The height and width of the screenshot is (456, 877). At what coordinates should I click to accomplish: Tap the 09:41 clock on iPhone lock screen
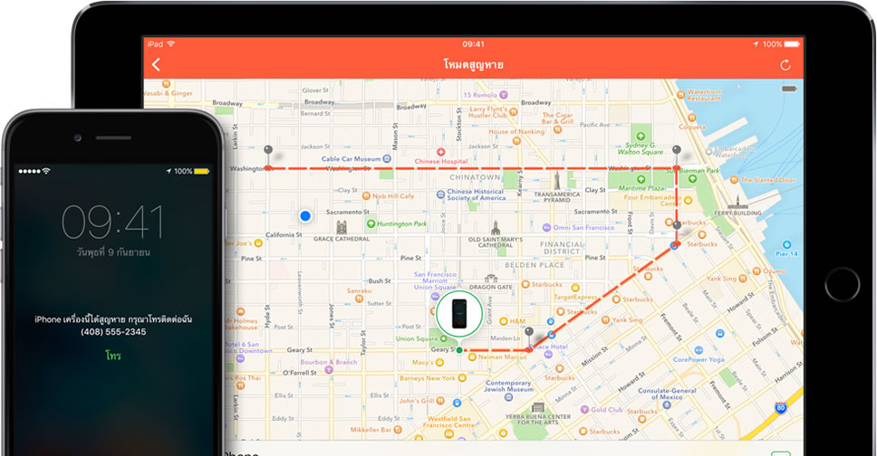(x=112, y=222)
